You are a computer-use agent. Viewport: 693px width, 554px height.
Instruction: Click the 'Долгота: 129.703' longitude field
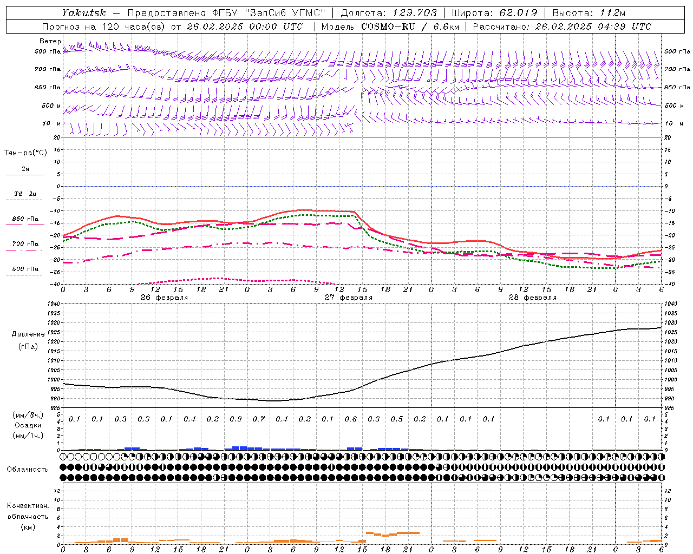coord(389,13)
